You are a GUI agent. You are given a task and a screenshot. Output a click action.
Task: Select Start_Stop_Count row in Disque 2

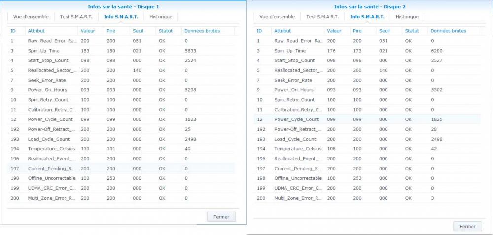[368, 60]
